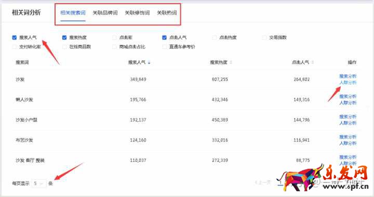Image resolution: width=374 pixels, height=197 pixels.
Task: Open 搜索分析 for 沙发 row
Action: (x=348, y=76)
